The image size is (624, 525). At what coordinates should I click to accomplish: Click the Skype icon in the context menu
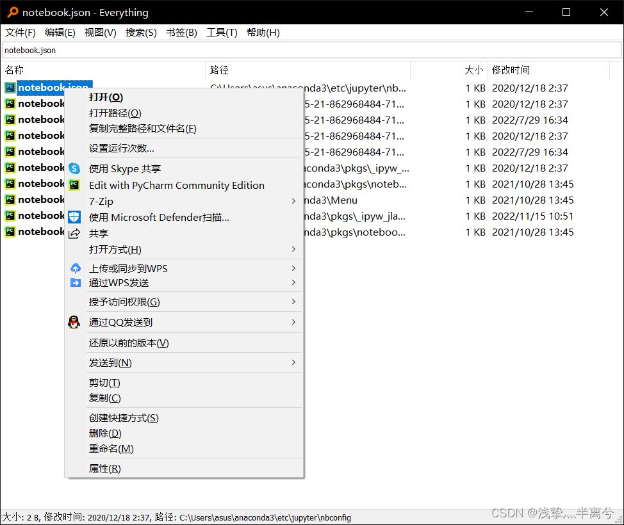tap(74, 168)
